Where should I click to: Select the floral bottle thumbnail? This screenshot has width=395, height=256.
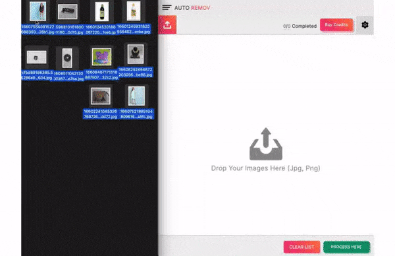[134, 11]
